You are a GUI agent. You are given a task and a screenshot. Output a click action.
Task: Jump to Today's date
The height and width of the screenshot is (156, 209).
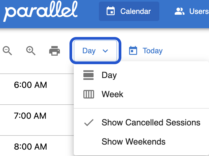point(152,51)
